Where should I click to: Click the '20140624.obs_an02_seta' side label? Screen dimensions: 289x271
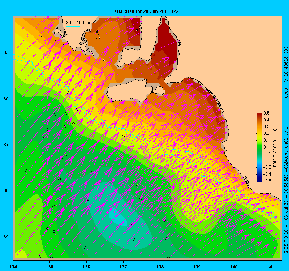click(x=286, y=152)
